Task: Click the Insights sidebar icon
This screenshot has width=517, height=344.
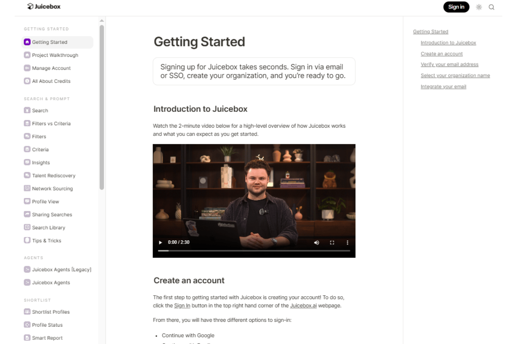Action: pyautogui.click(x=27, y=162)
